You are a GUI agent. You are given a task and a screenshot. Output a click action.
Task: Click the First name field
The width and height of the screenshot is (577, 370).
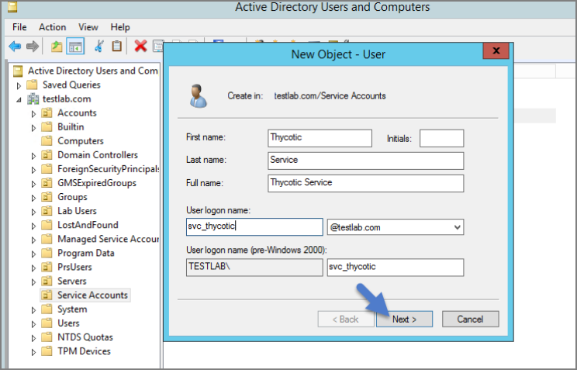coord(320,138)
